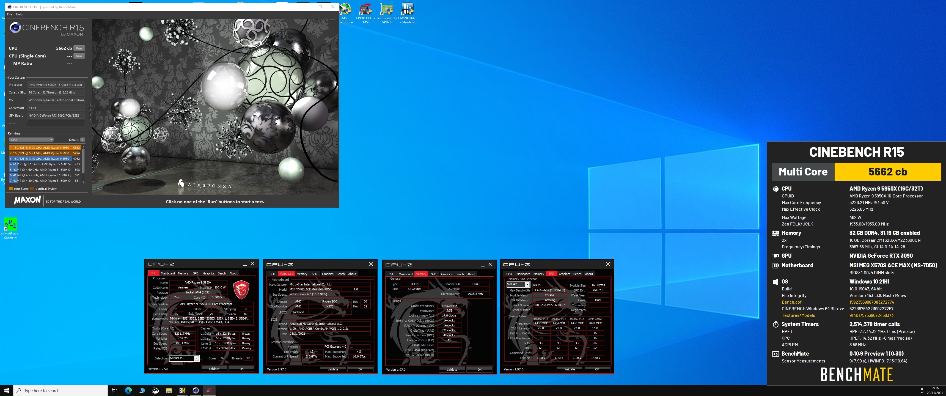Click the BenchMate System Timers clock icon
Image resolution: width=946 pixels, height=396 pixels.
click(x=776, y=324)
